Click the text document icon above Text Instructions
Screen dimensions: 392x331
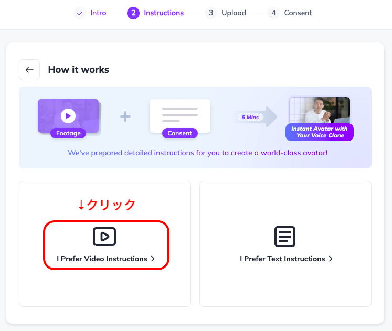click(285, 237)
